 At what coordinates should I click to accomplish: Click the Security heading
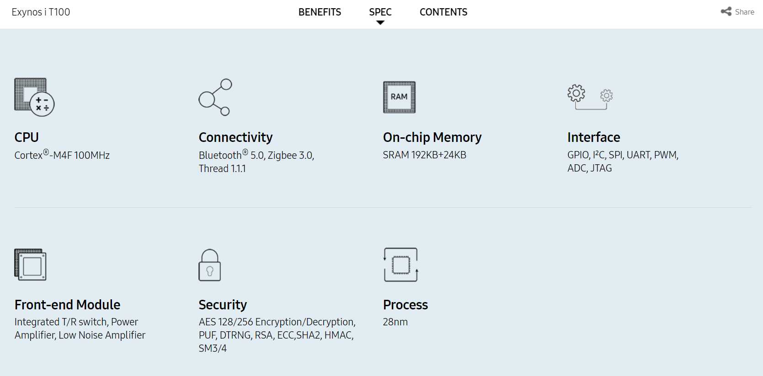pyautogui.click(x=223, y=305)
